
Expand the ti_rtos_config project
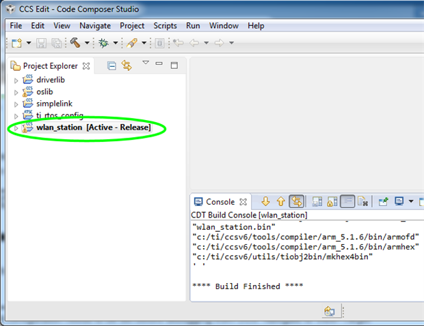tap(16, 116)
